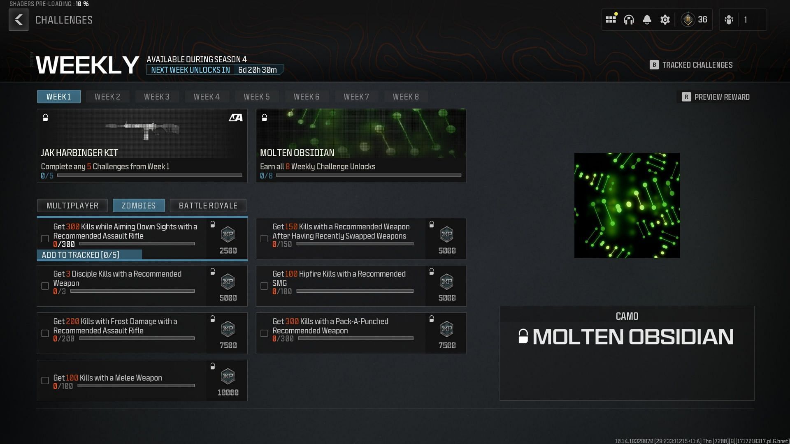Toggle checkbox for 300 ADS assault rifle kills
The width and height of the screenshot is (790, 444).
(44, 238)
